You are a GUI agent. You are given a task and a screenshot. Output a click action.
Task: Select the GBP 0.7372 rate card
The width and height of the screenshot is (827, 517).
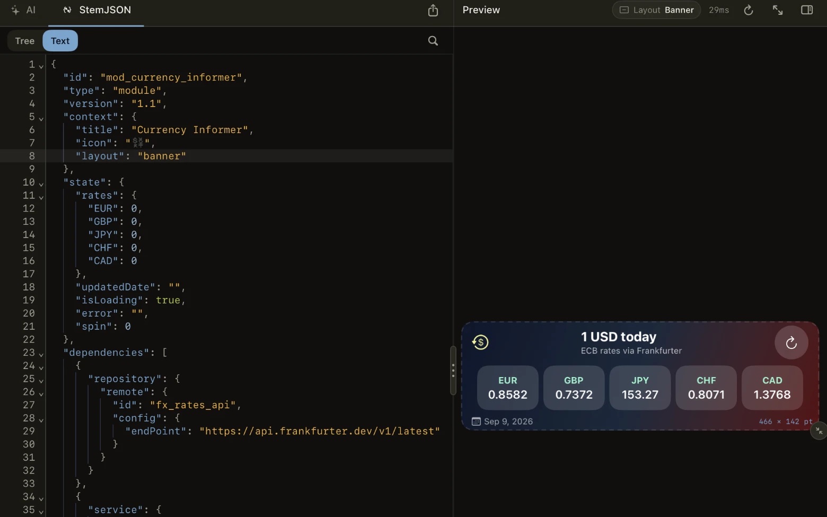tap(574, 388)
